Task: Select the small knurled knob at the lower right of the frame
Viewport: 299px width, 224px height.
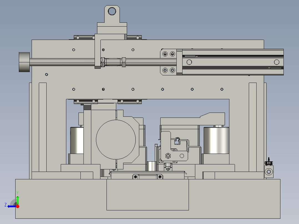Action: coord(269,163)
